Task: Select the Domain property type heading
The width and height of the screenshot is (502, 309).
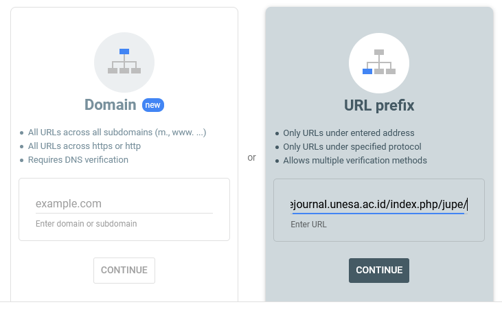Action: [x=111, y=105]
